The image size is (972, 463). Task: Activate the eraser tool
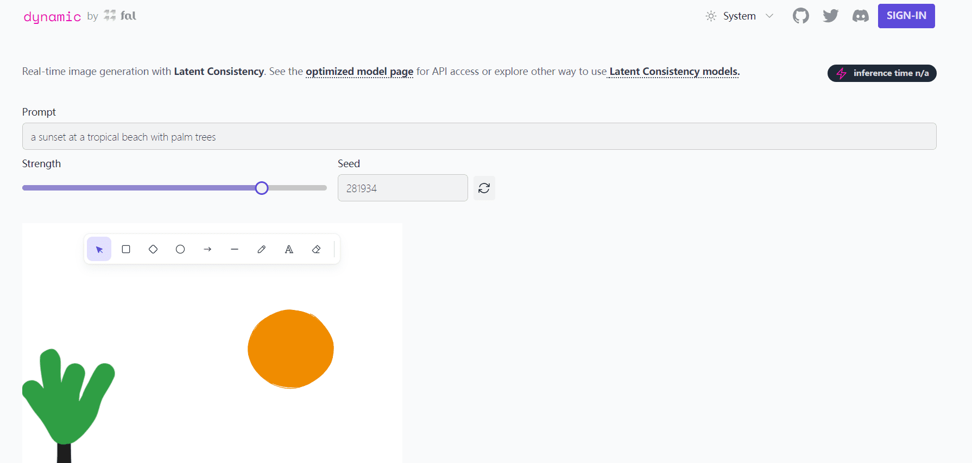[316, 249]
